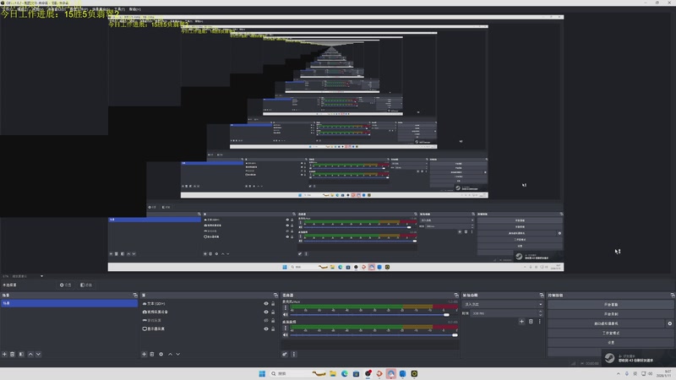Remove scene transition with trash icon
This screenshot has width=676, height=380.
point(531,322)
